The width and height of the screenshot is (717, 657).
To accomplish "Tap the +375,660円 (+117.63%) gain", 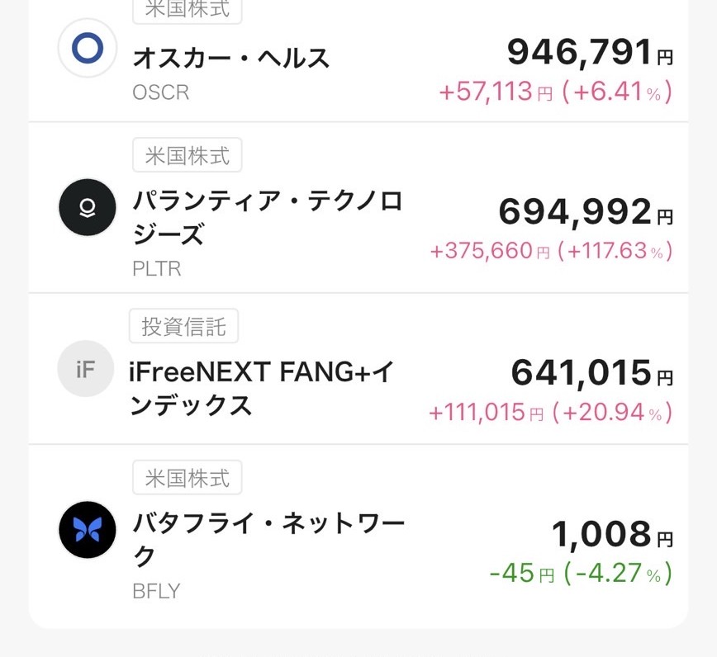I will click(551, 251).
